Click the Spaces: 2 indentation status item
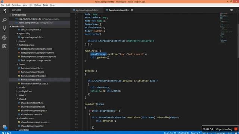Viewport: 239px width, 134px height. pos(195,133)
